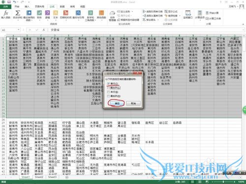The width and height of the screenshot is (246, 184).
Task: Click Undo icon in quick access toolbar
Action: [x=15, y=2]
